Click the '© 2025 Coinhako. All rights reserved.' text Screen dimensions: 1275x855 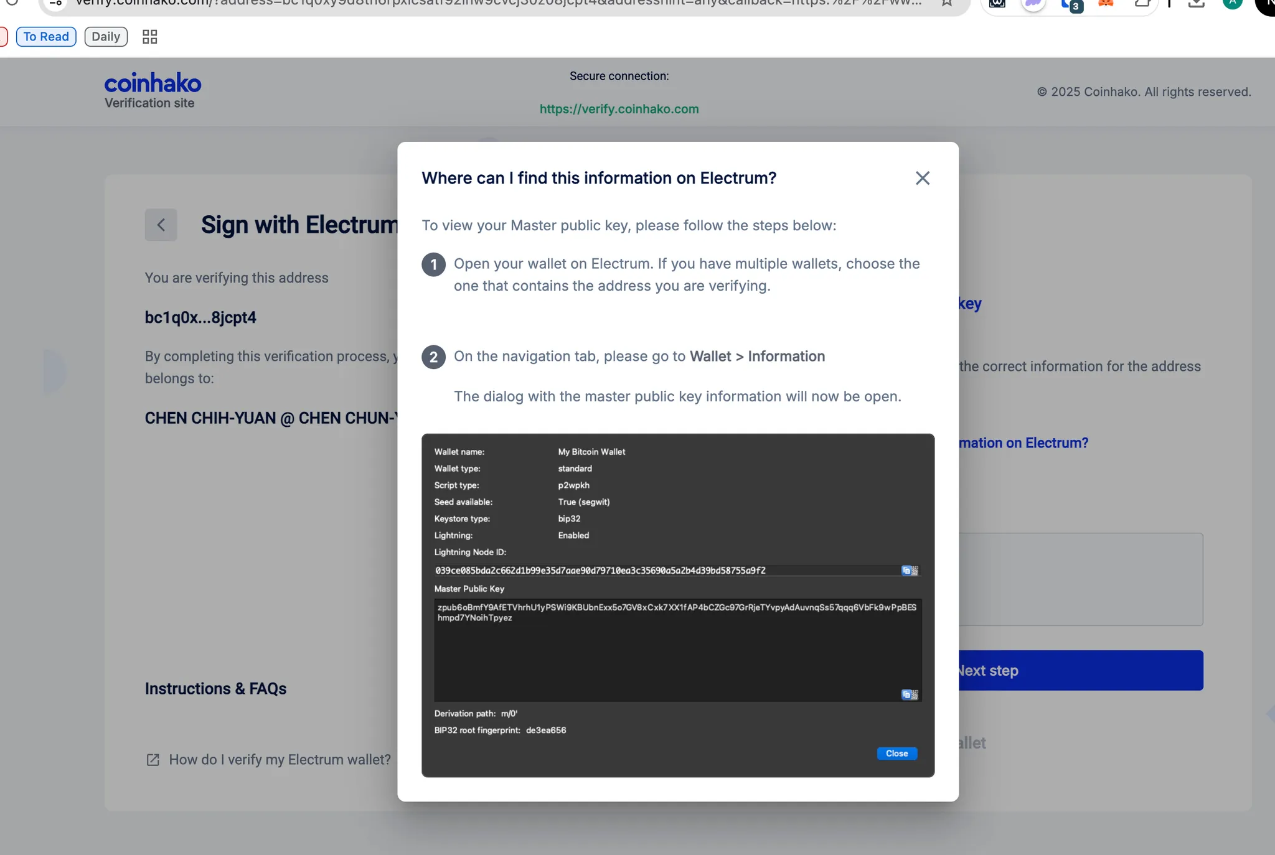coord(1144,92)
